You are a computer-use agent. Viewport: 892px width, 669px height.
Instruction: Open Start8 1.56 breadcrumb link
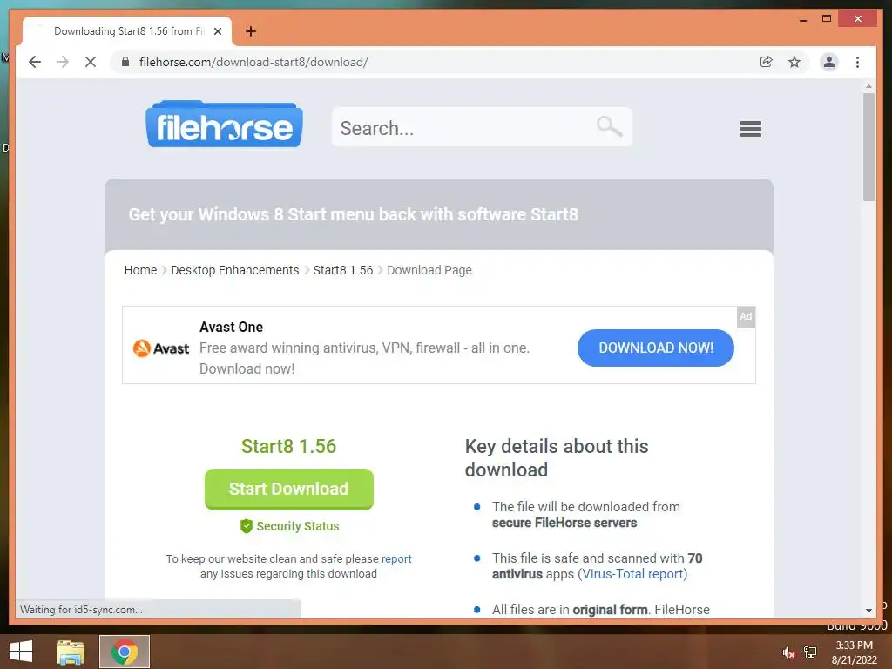(343, 270)
